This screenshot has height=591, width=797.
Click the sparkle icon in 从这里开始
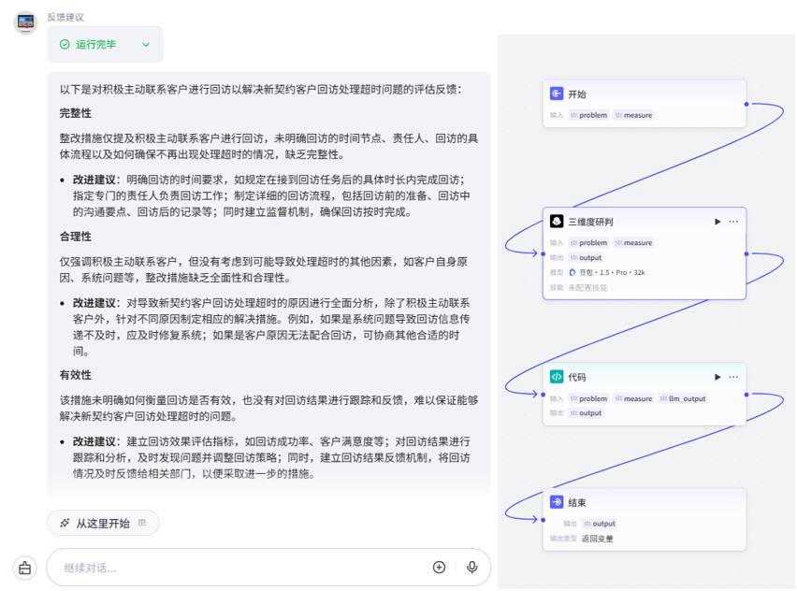click(65, 523)
